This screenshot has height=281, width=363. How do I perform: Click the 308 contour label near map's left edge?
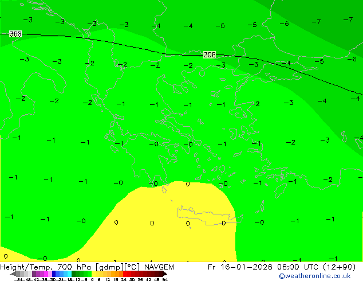point(15,34)
